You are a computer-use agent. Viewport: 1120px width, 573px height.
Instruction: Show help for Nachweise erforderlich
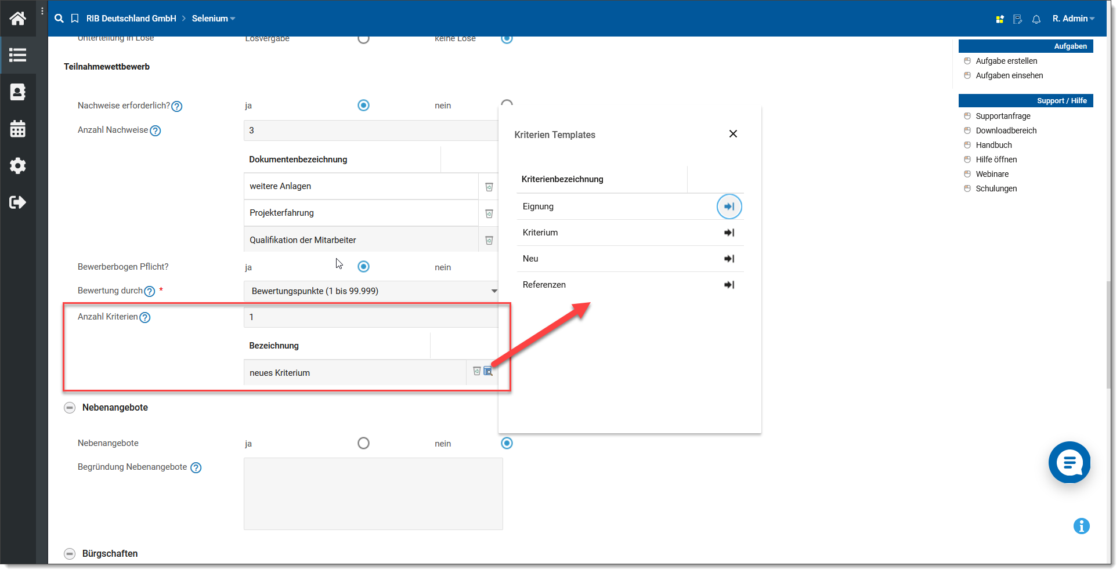tap(177, 106)
